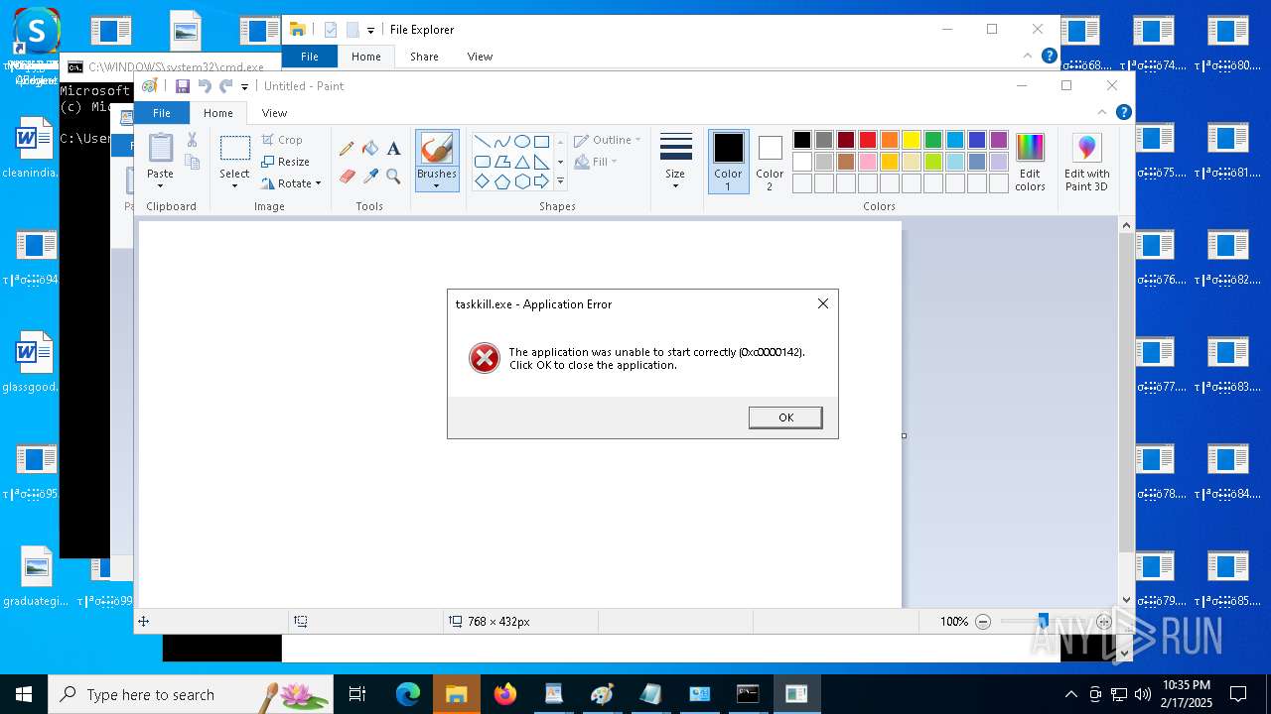Click the Windows Start button
This screenshot has width=1271, height=714.
click(24, 694)
